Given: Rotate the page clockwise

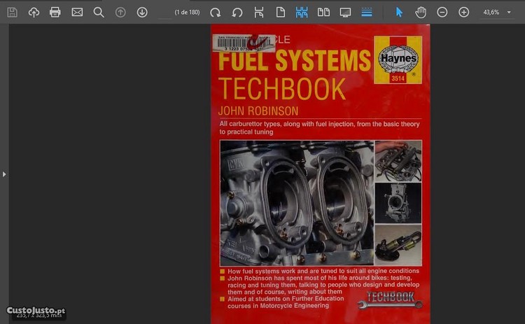Looking at the screenshot, I should [x=216, y=13].
